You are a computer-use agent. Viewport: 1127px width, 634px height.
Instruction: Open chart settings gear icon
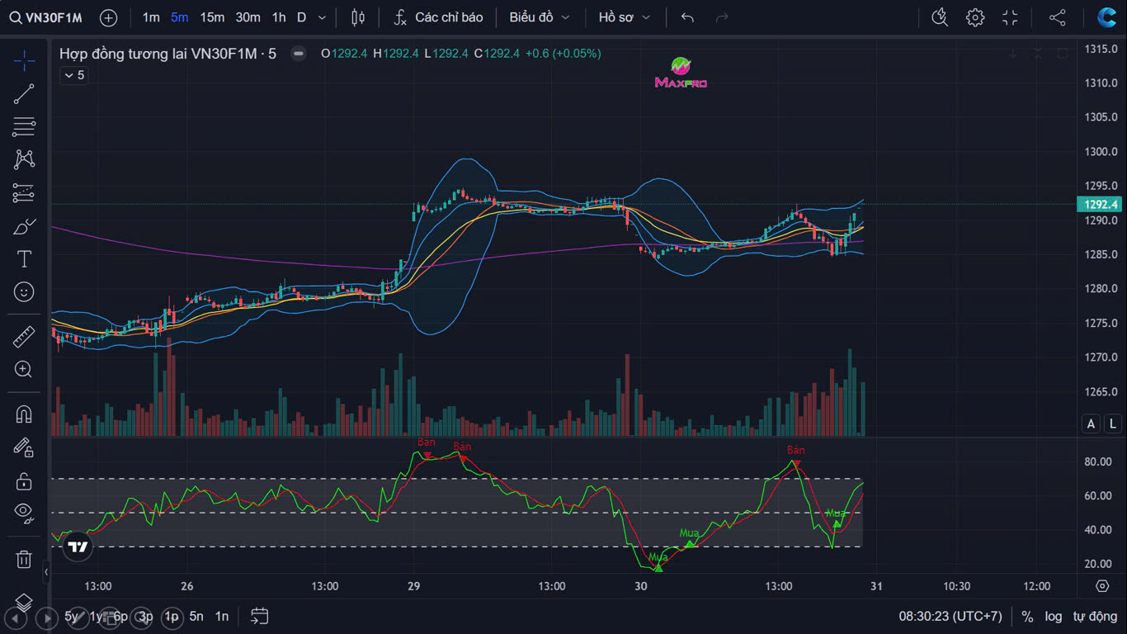point(975,17)
